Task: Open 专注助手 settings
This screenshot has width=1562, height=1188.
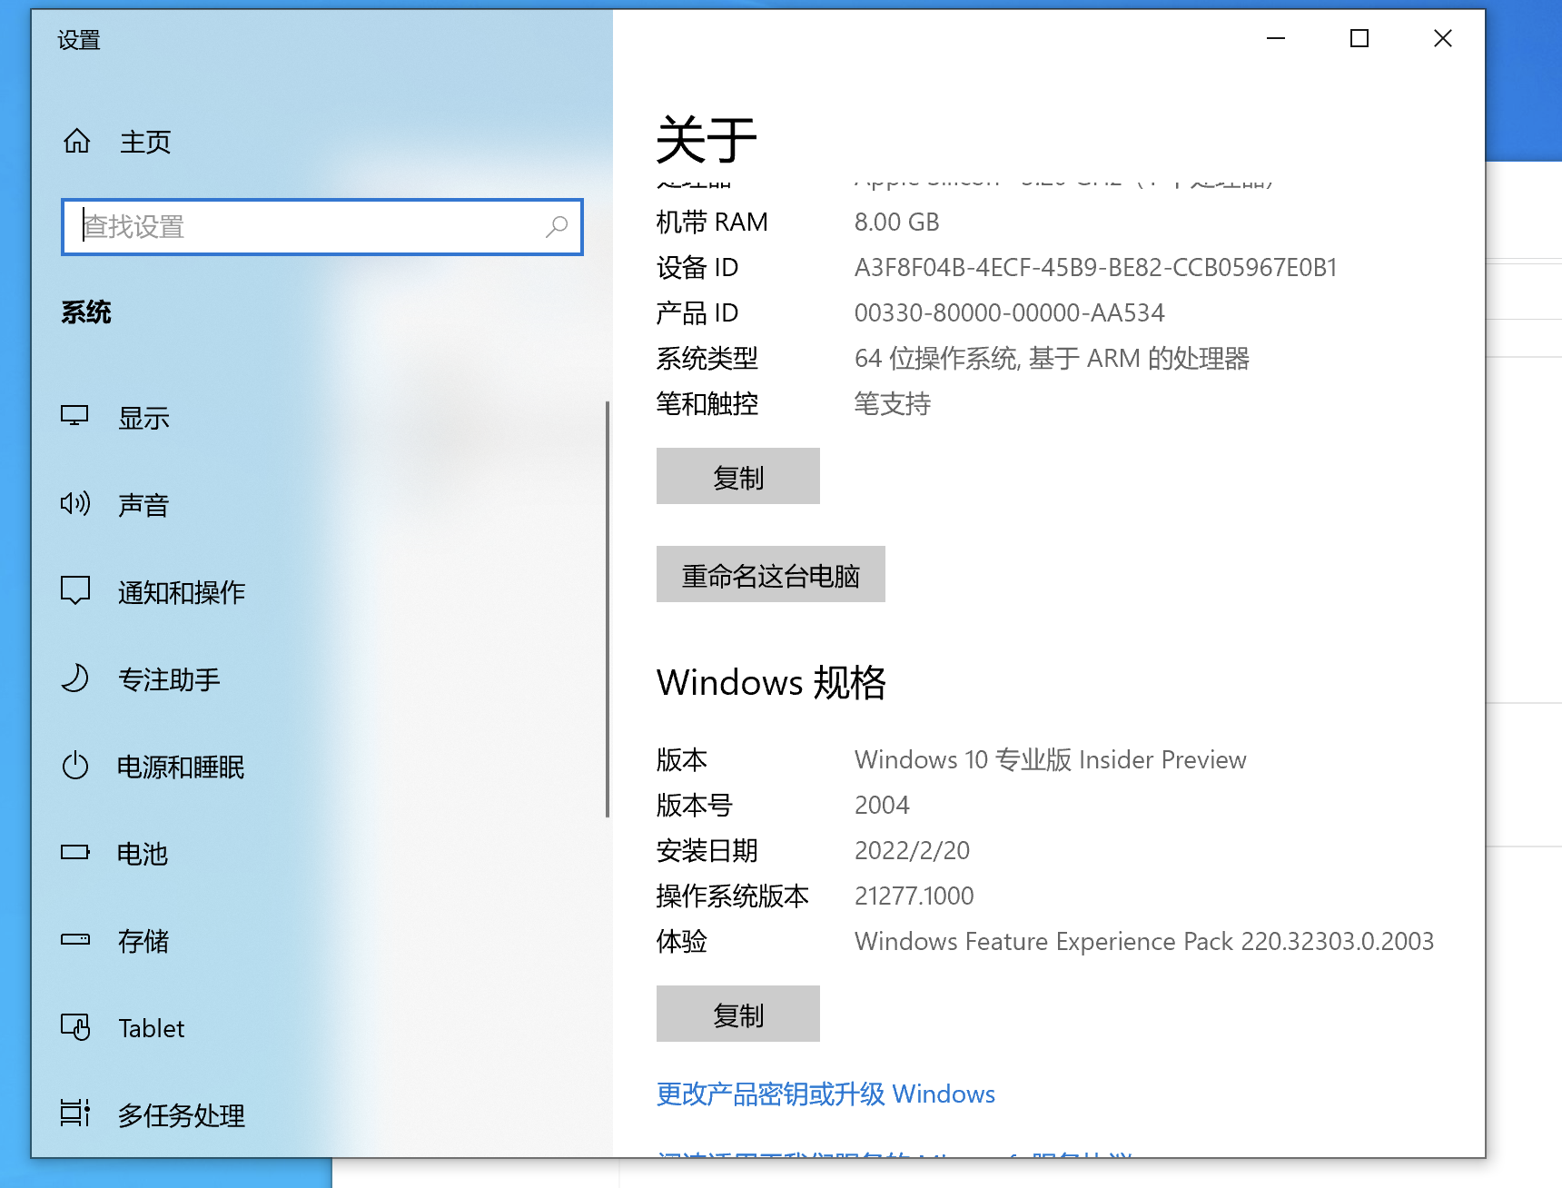Action: coord(169,679)
